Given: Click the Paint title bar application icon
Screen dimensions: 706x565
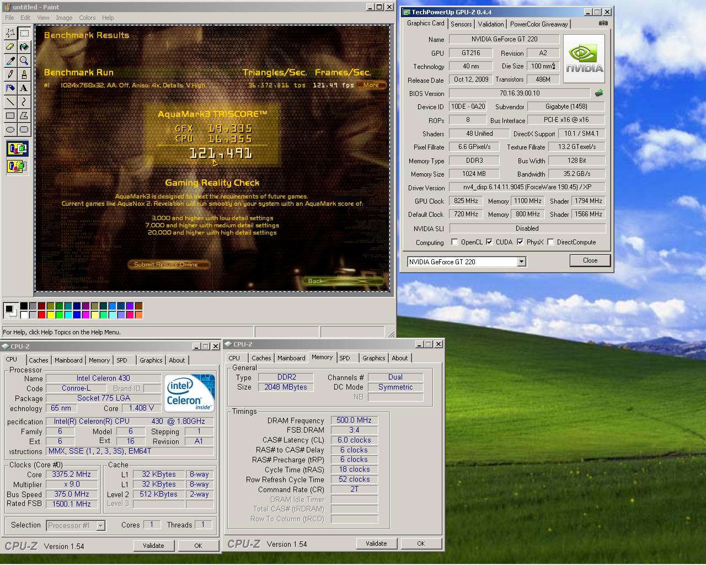Looking at the screenshot, I should (x=7, y=7).
